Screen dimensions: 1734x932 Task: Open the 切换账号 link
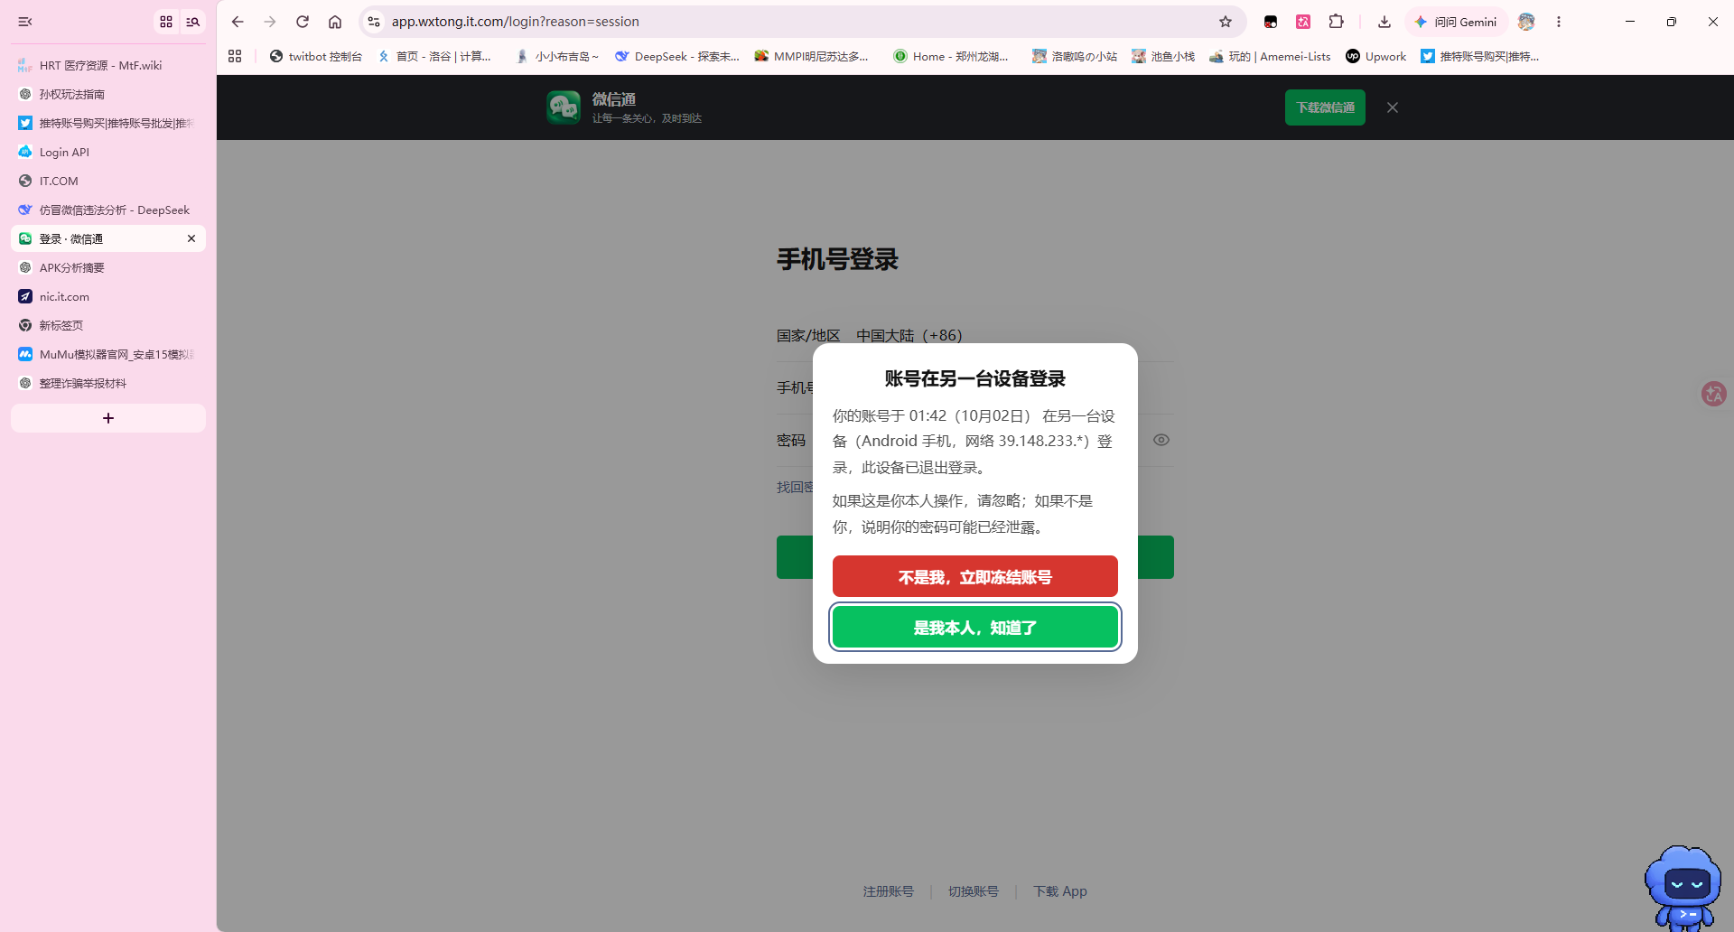(973, 891)
